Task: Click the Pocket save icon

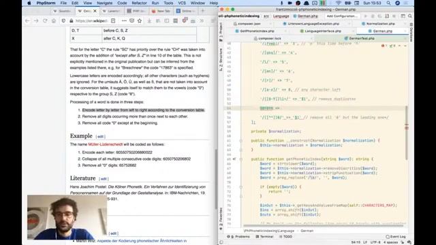Action: 131,21
